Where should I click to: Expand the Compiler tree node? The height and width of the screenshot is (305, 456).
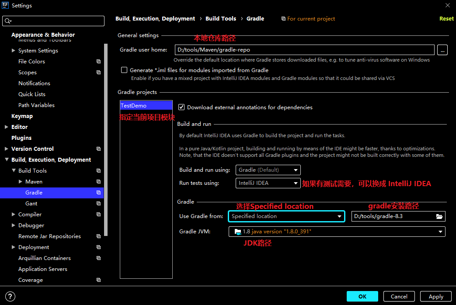coord(14,214)
